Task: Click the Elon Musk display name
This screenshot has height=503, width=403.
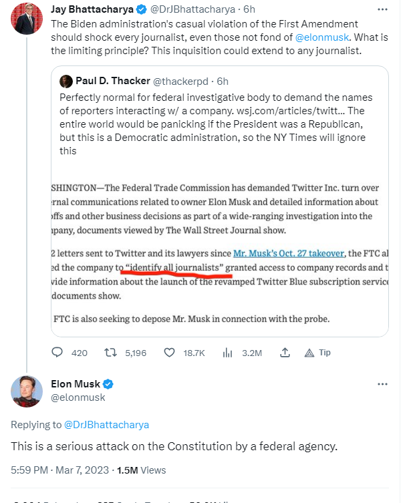Action: tap(76, 384)
